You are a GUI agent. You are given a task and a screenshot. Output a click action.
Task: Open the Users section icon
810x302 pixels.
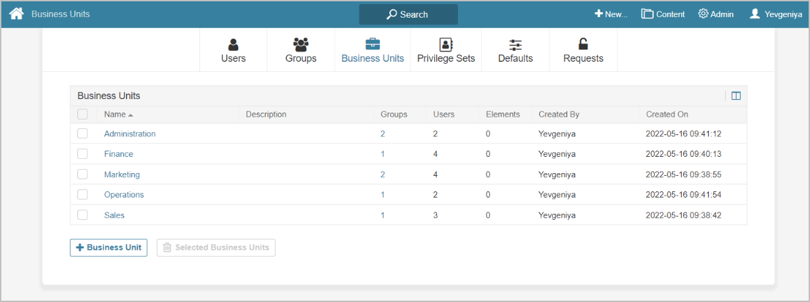pyautogui.click(x=233, y=45)
